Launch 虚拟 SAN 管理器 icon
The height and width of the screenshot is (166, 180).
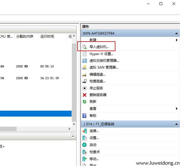[85, 68]
